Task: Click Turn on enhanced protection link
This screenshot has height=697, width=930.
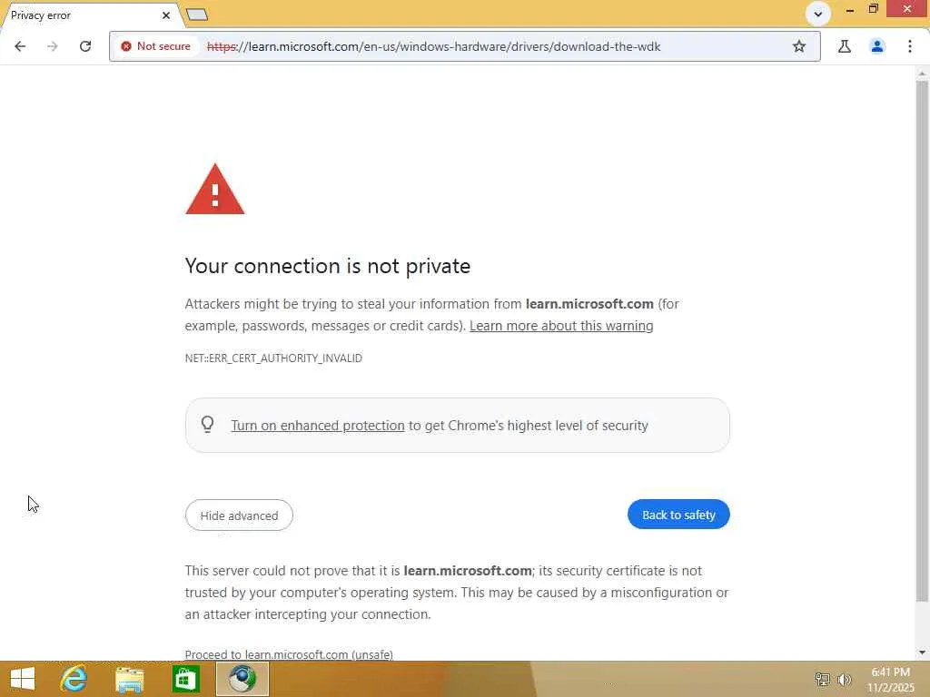Action: [x=318, y=426]
